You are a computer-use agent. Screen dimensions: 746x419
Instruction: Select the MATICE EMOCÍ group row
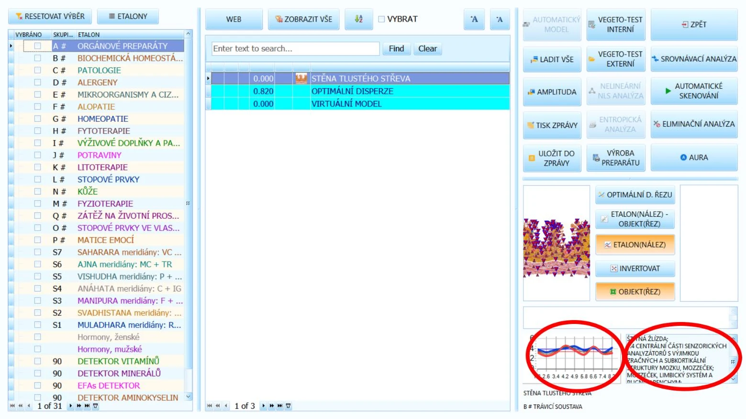(99, 240)
